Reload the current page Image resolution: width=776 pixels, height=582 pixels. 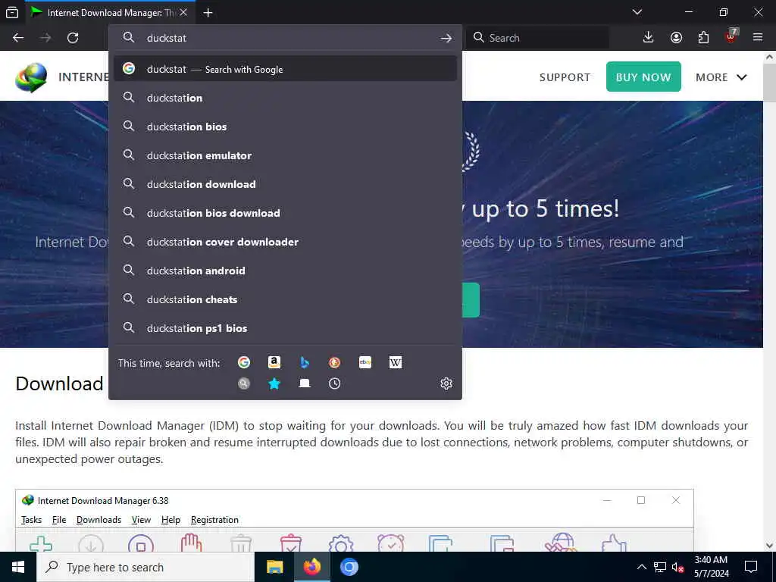click(x=73, y=38)
